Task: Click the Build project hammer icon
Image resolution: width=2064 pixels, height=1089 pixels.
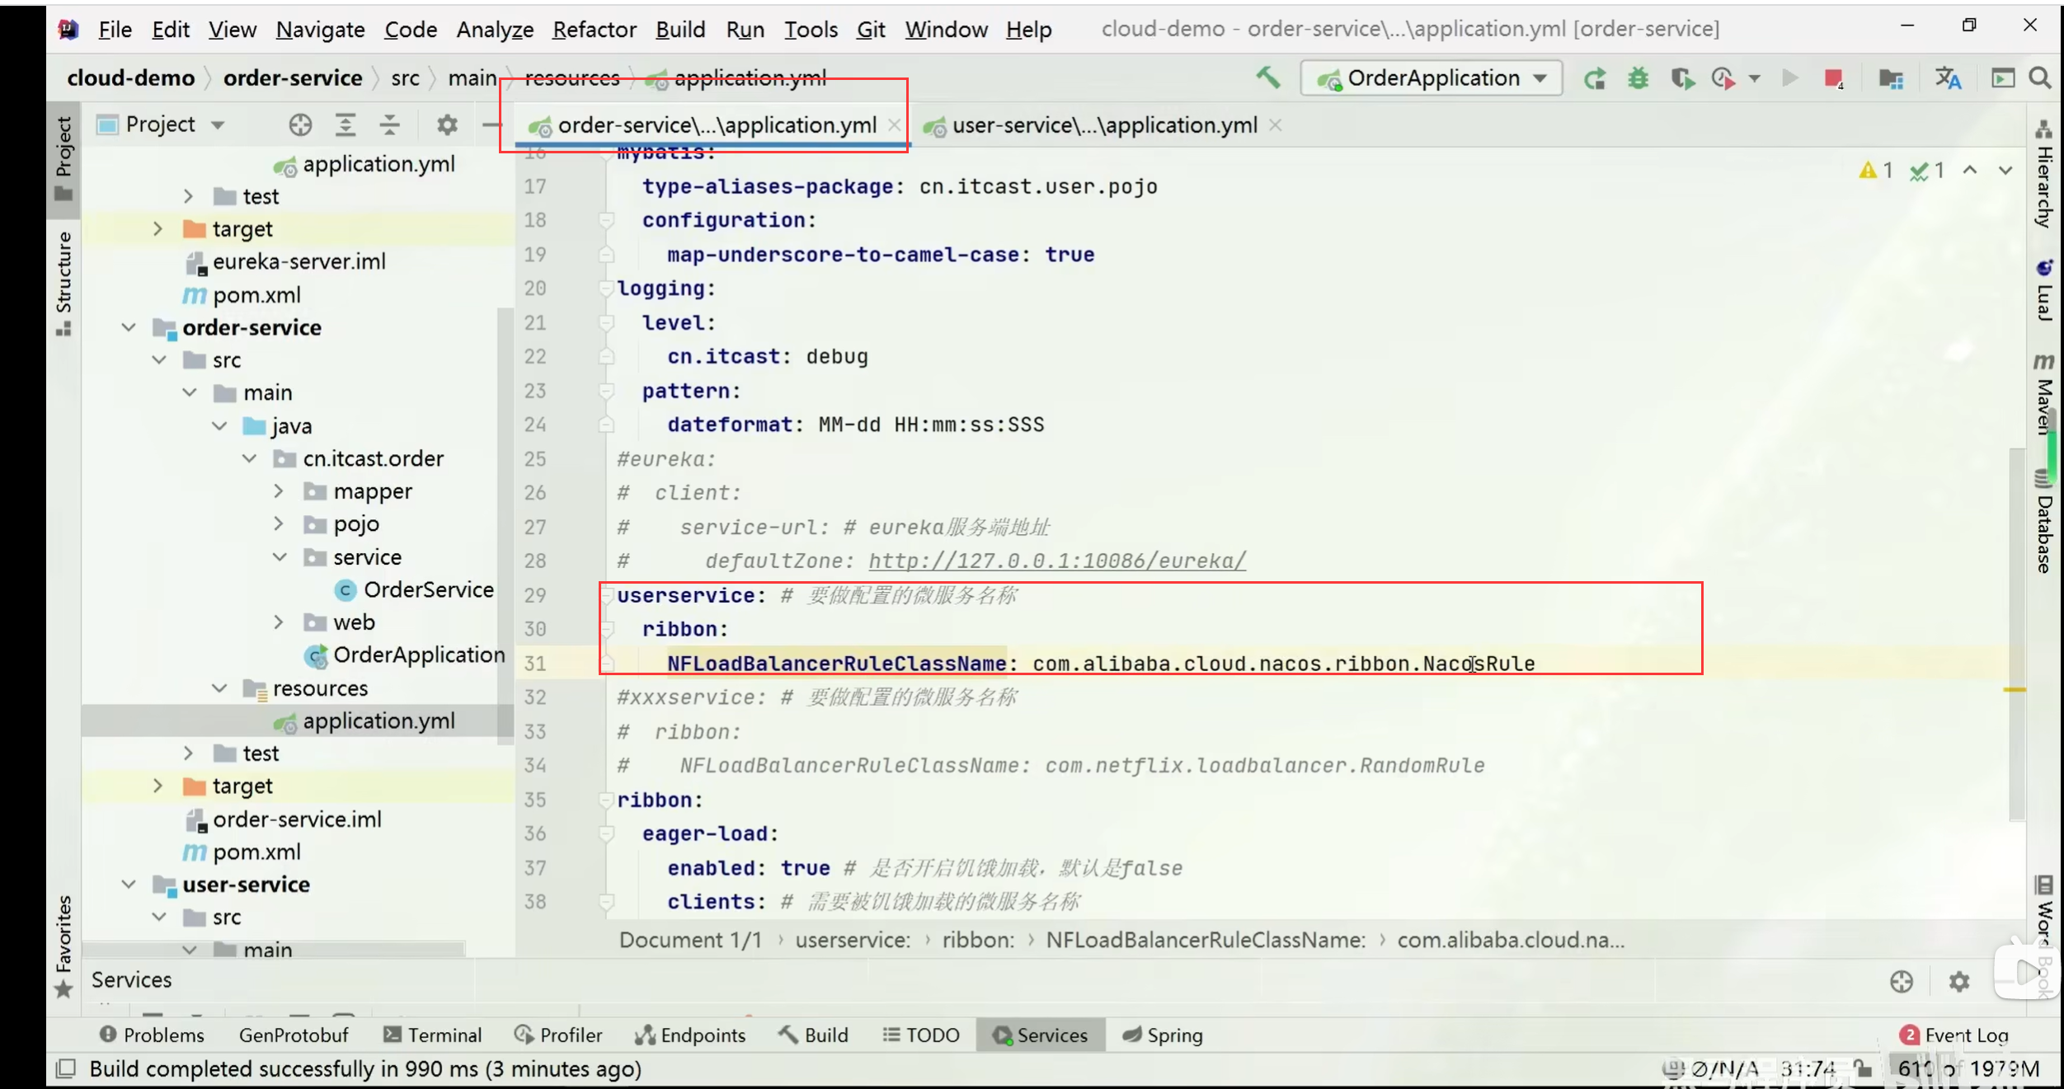Action: click(1268, 78)
